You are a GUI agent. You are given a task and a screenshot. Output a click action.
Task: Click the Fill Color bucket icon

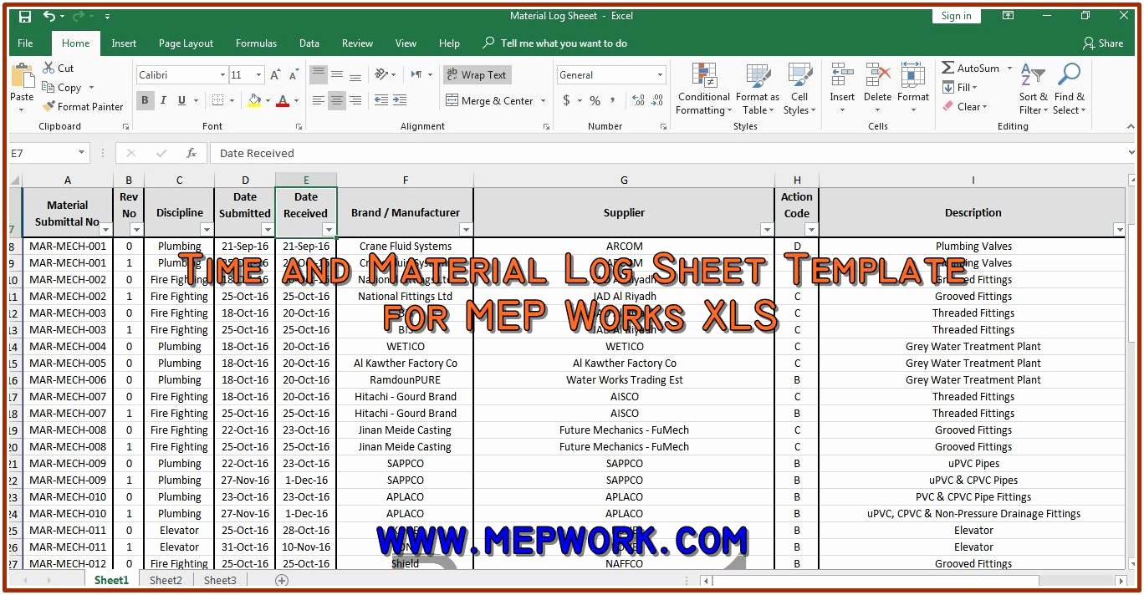(x=253, y=100)
